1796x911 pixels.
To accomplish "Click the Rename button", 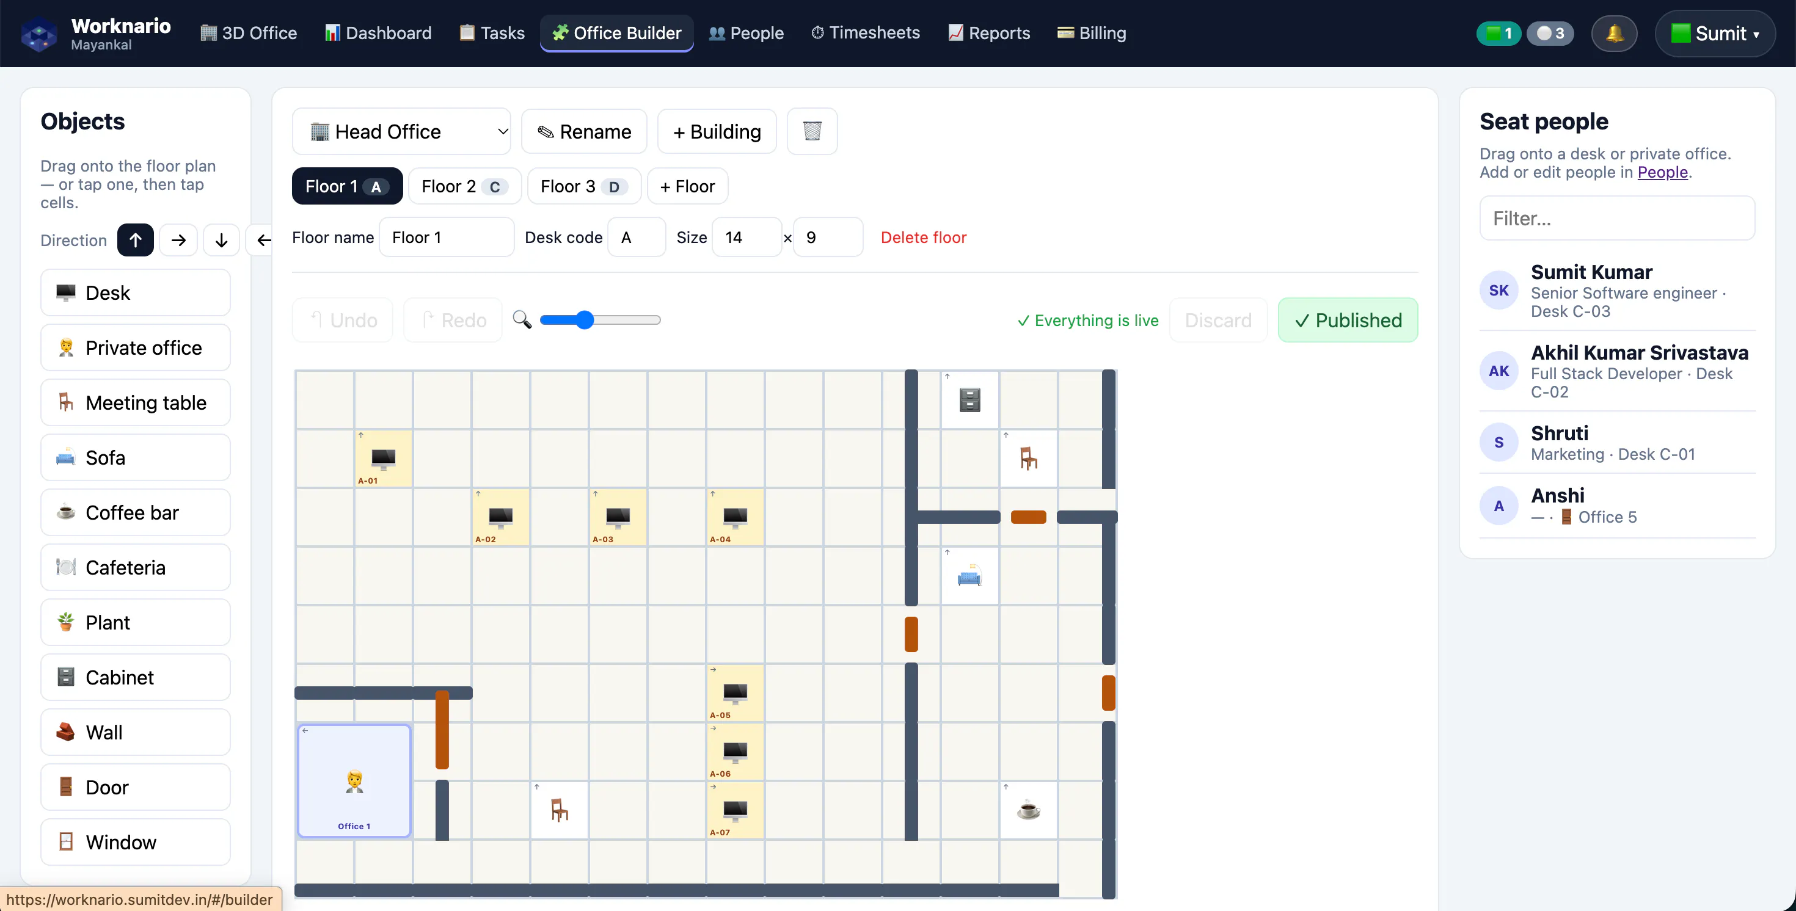I will click(x=584, y=131).
